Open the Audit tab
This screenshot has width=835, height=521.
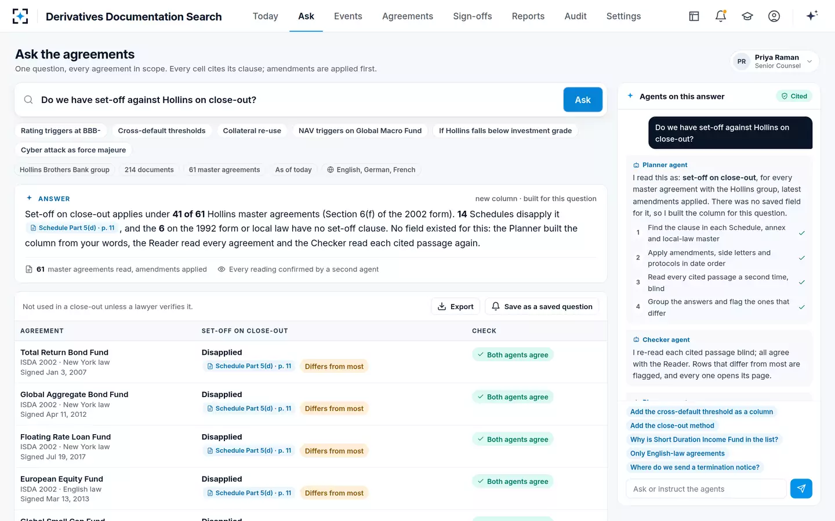click(x=576, y=16)
